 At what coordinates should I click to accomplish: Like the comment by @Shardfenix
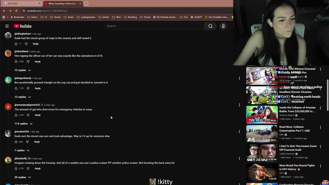[16, 61]
